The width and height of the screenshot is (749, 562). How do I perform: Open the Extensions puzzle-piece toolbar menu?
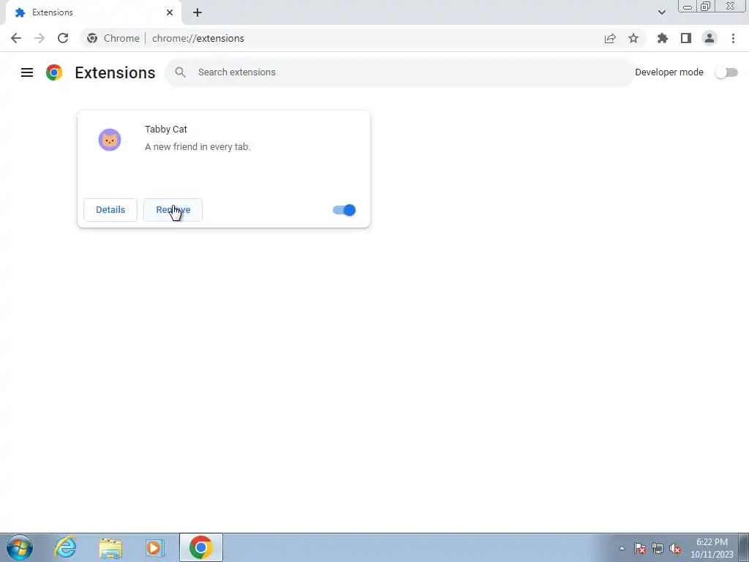[663, 38]
